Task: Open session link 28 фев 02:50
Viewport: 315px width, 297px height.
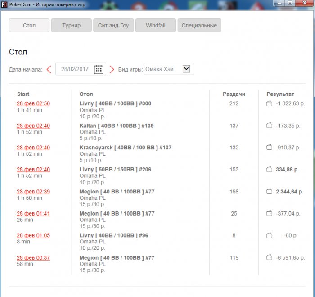Action: [33, 103]
